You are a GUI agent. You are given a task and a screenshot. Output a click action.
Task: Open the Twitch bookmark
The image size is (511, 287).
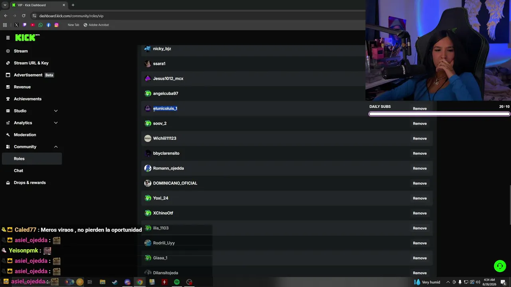tap(24, 25)
